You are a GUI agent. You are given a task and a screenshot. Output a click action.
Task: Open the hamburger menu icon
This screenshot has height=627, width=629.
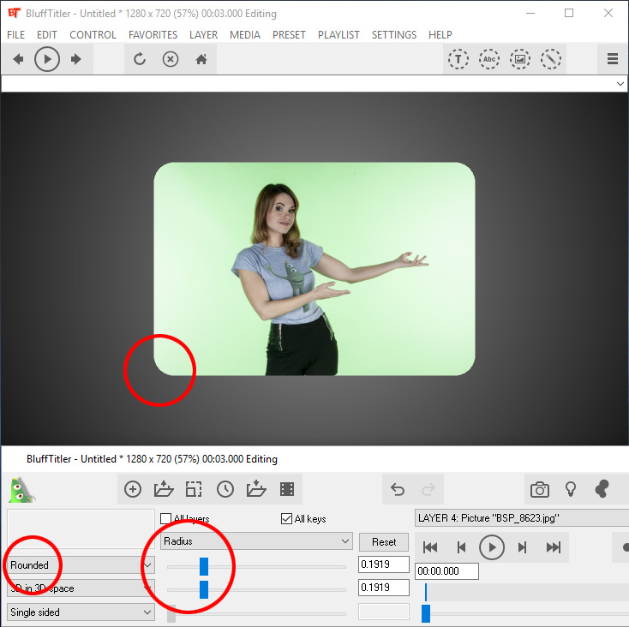tap(613, 60)
